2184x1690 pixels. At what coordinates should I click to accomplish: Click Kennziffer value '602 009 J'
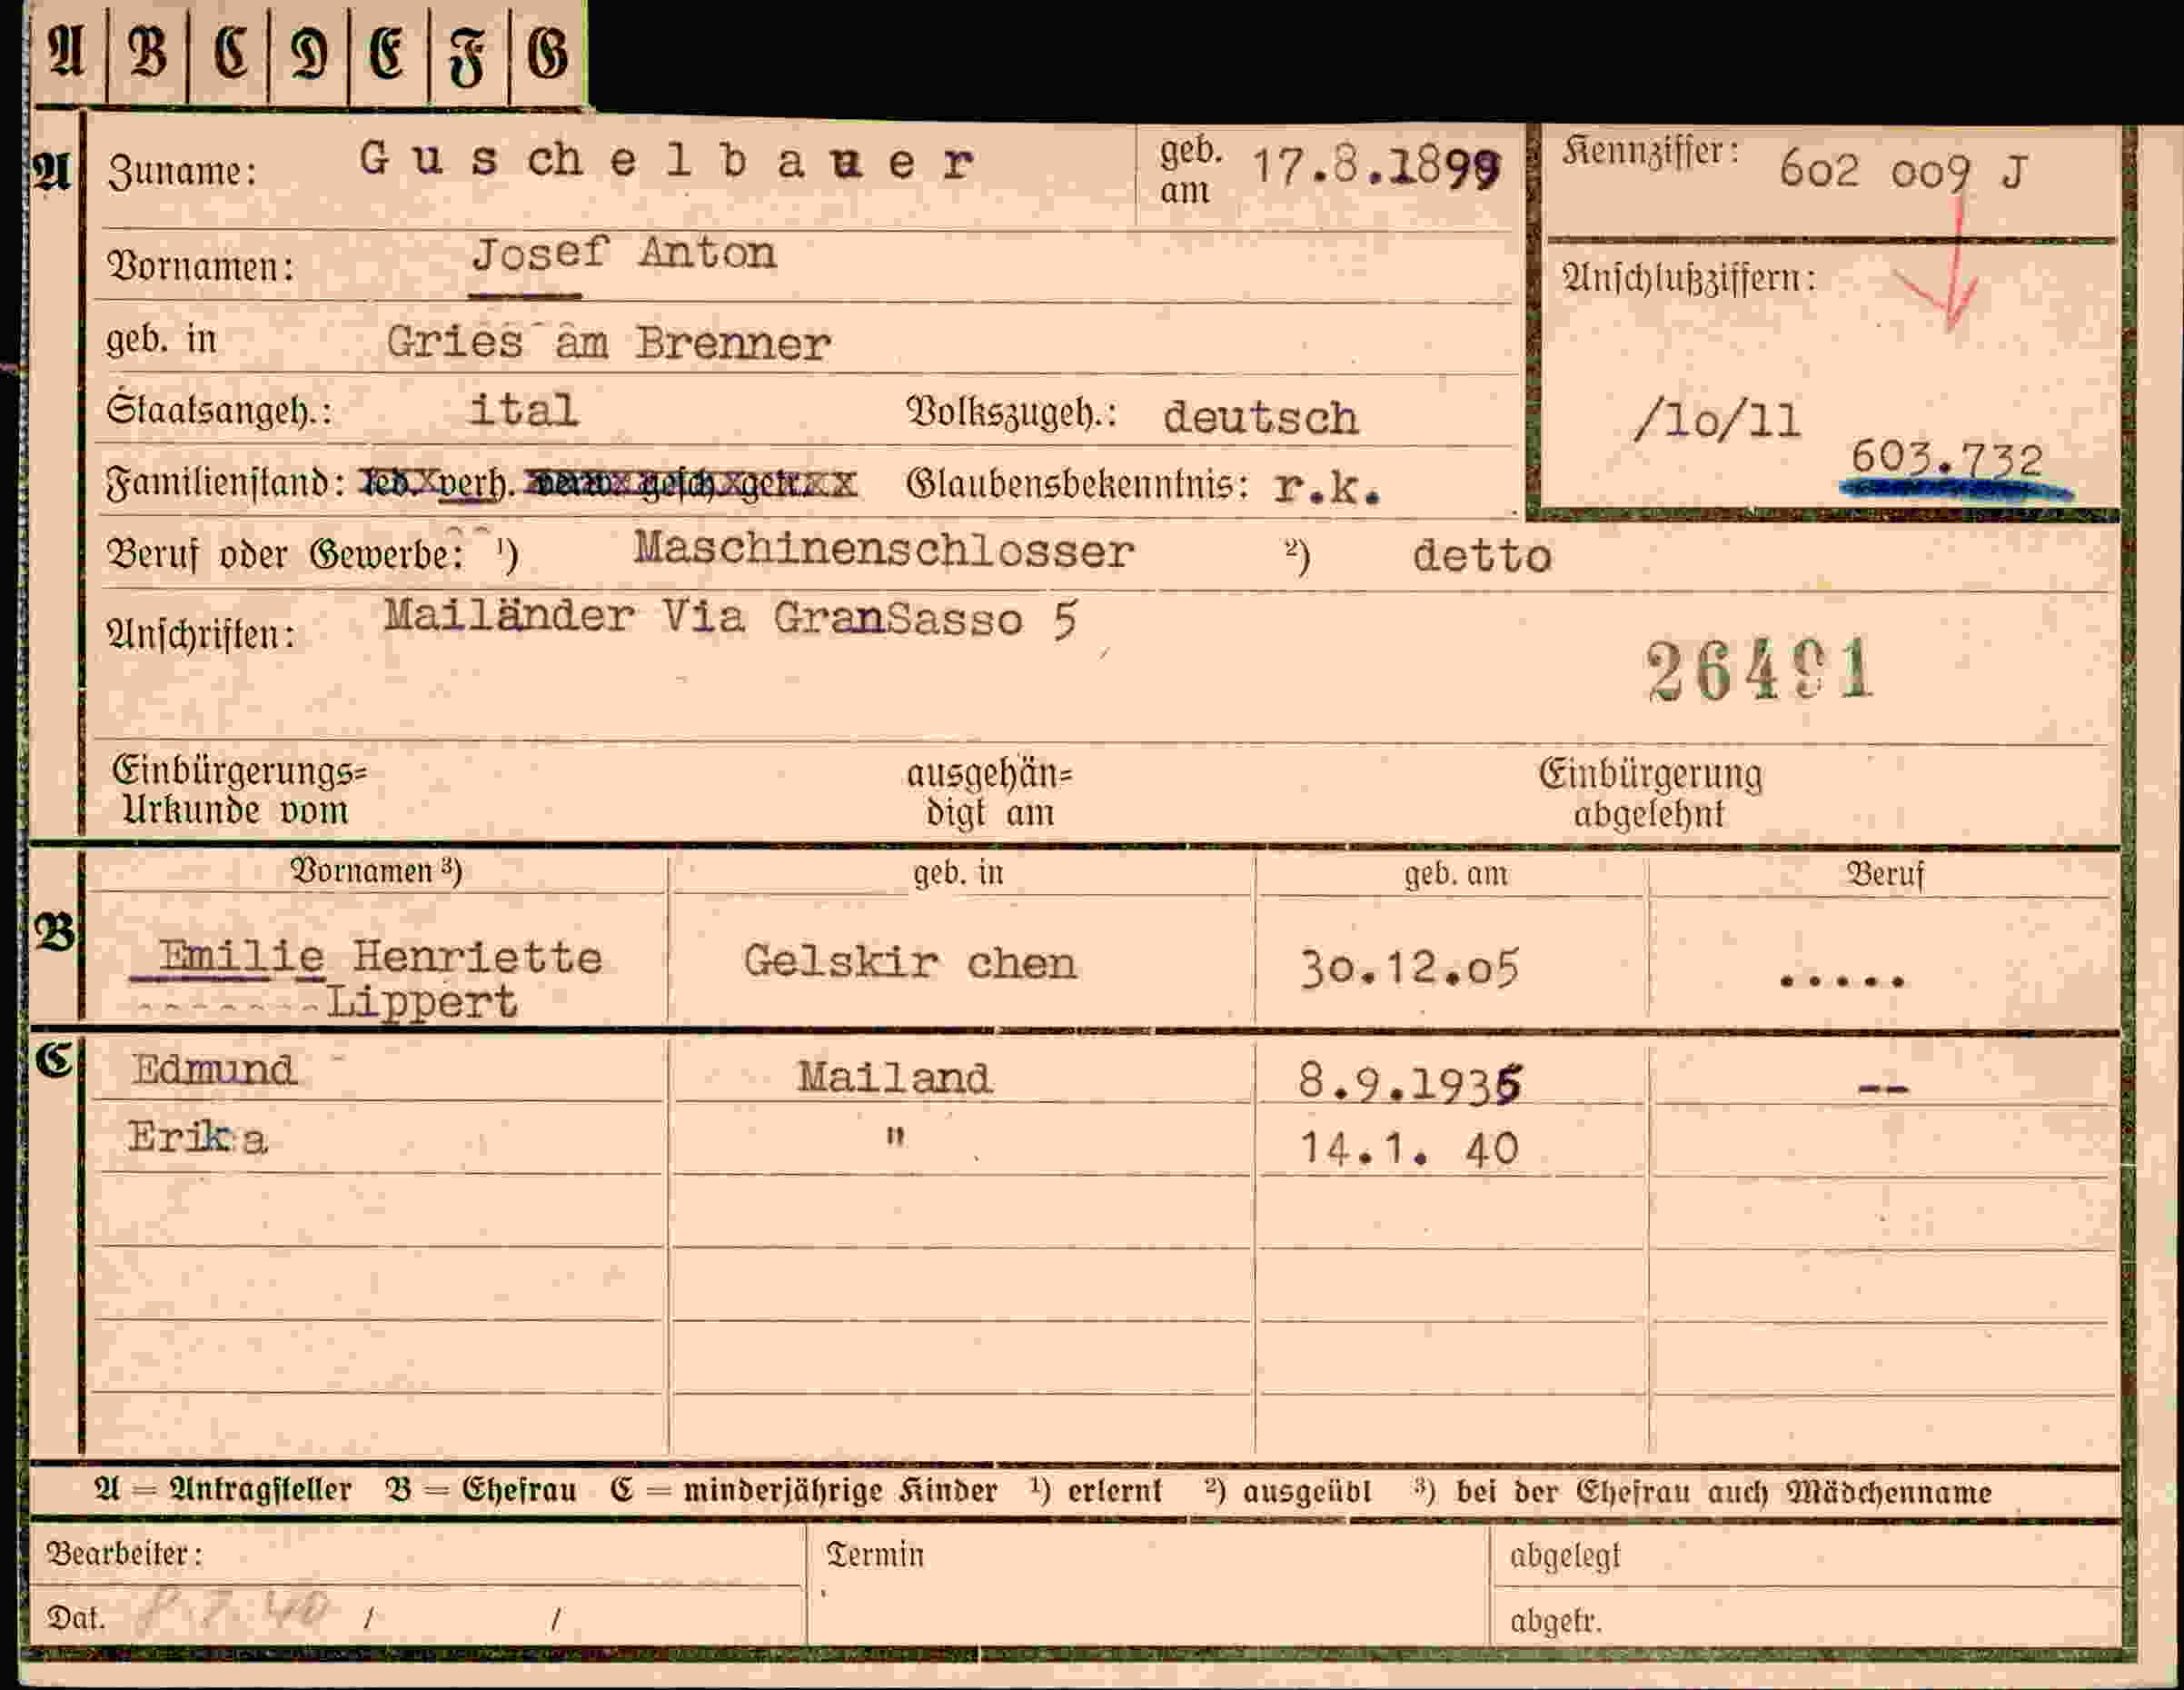click(1903, 172)
